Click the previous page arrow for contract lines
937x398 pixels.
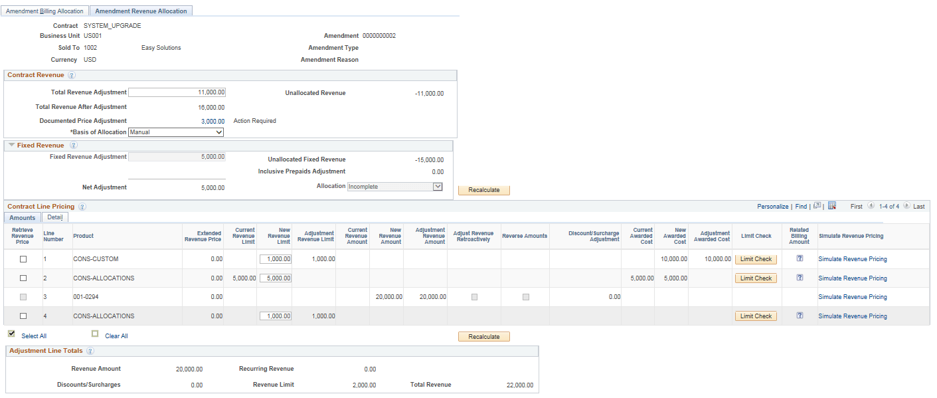tap(871, 206)
